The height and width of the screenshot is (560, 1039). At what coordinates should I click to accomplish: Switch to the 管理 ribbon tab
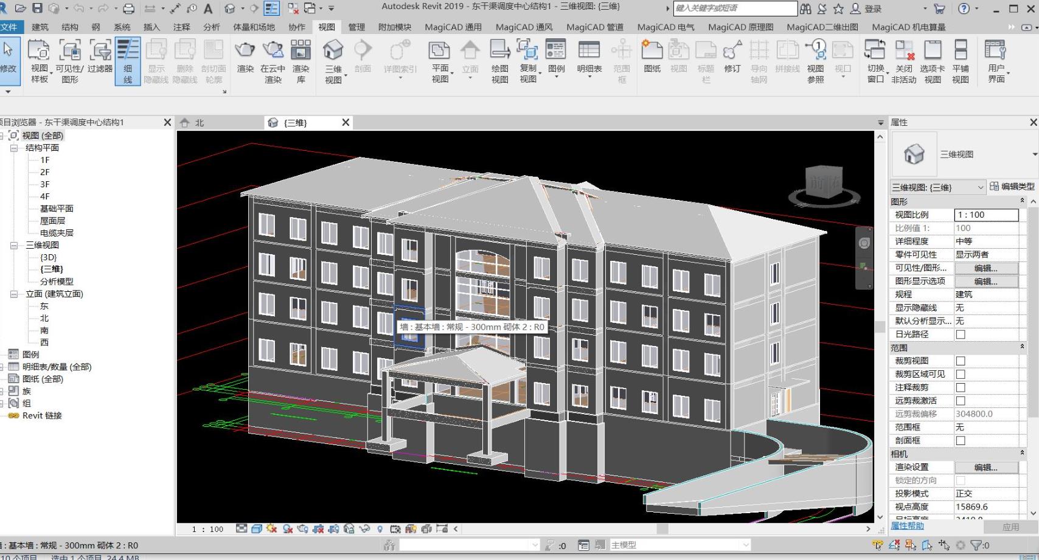click(x=356, y=27)
